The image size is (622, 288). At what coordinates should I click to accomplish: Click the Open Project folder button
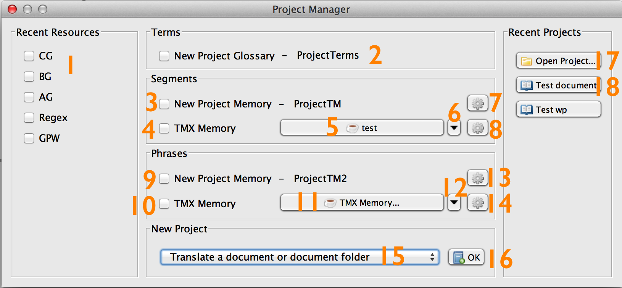click(558, 61)
